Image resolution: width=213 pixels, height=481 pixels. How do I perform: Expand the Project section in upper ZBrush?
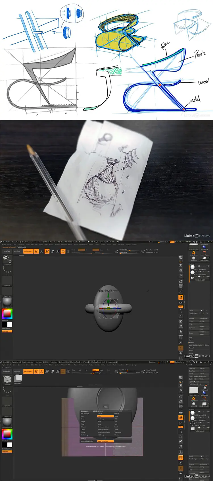point(191,350)
